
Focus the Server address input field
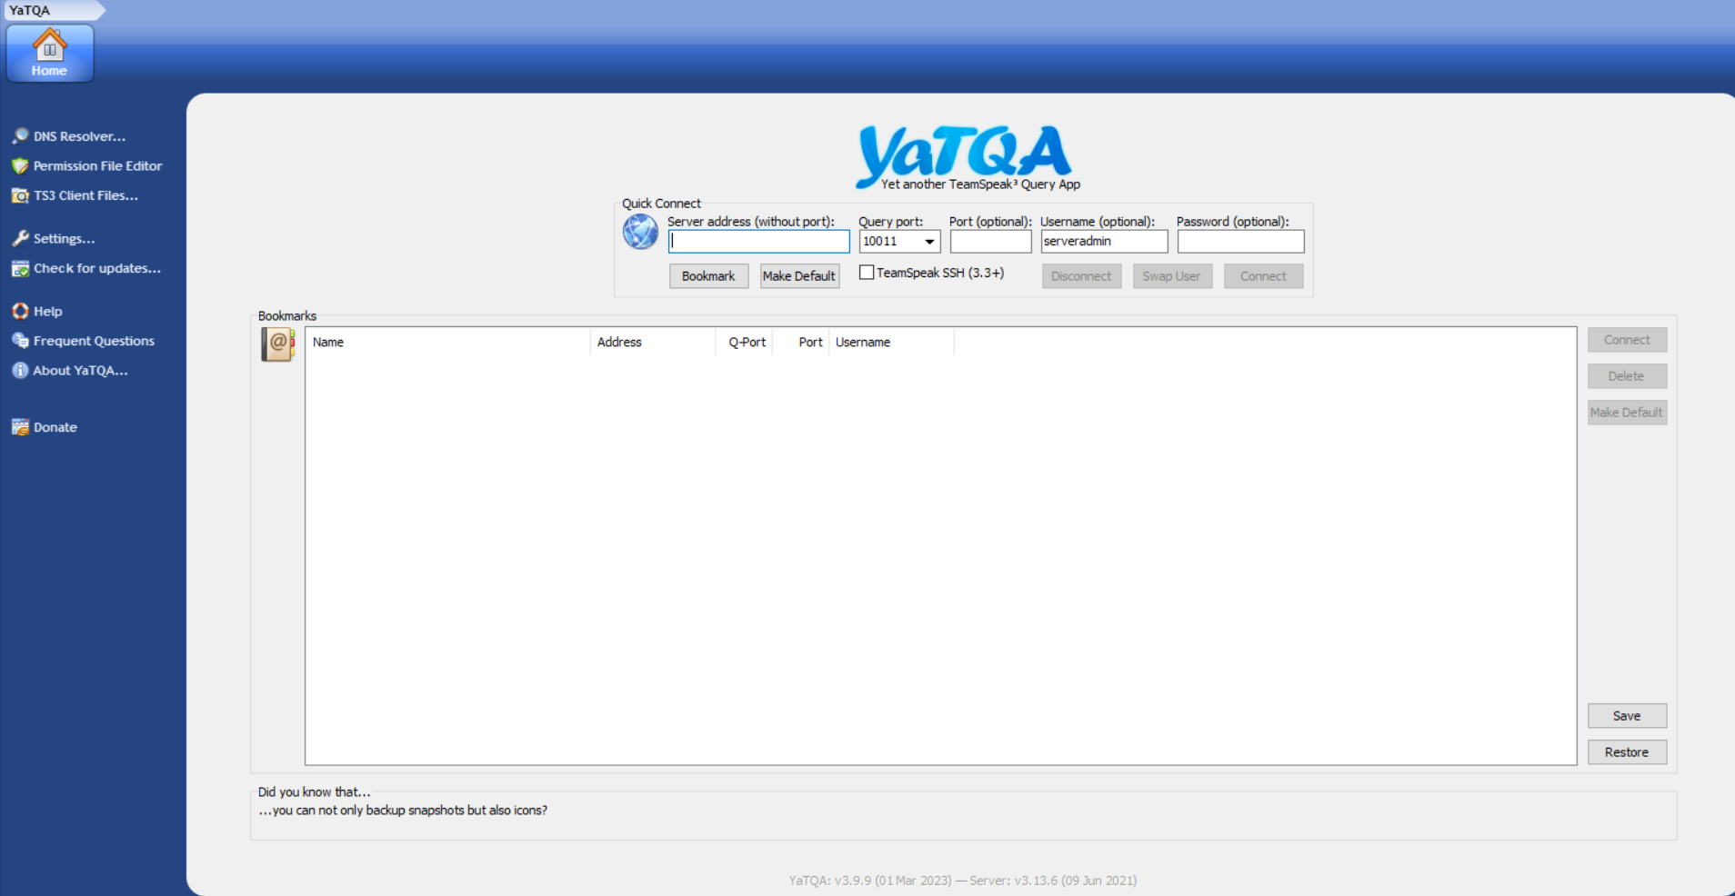(758, 242)
